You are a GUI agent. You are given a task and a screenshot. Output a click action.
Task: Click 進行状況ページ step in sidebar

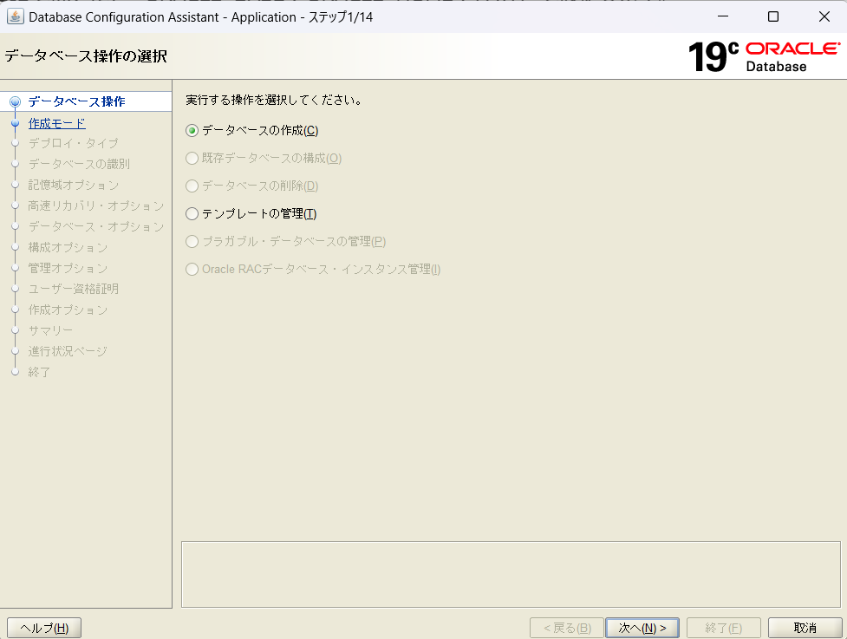[68, 351]
